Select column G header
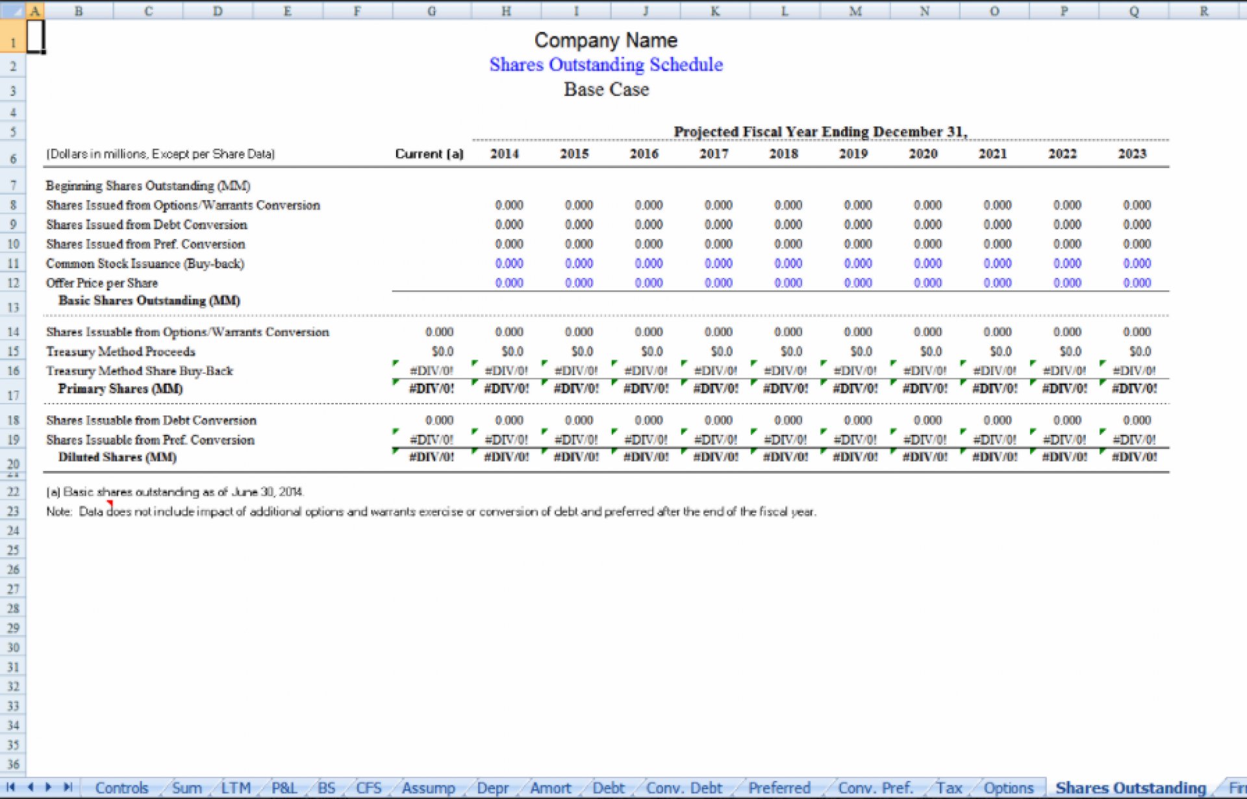The height and width of the screenshot is (799, 1247). pos(431,11)
